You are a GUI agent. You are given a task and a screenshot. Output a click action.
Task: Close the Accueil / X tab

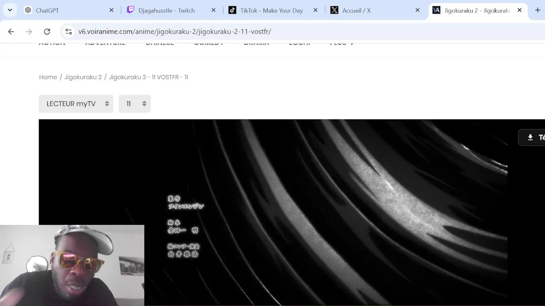[x=418, y=10]
